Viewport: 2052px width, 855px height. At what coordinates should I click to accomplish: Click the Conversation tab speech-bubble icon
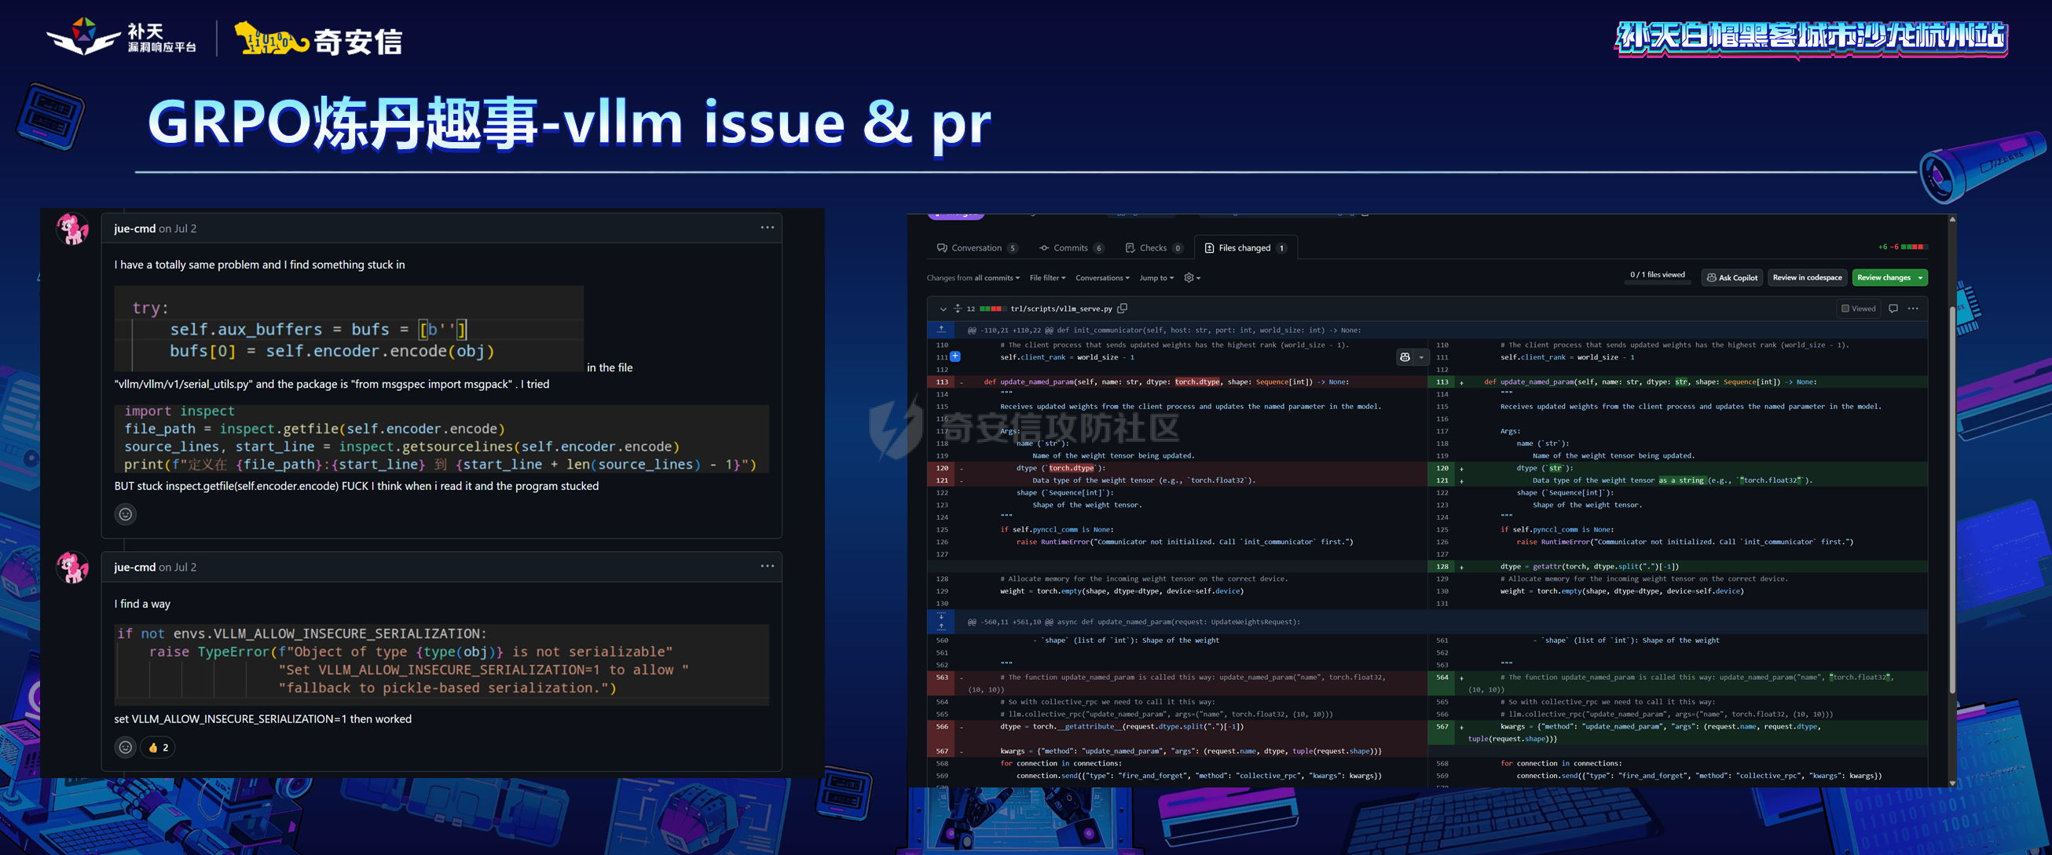pos(942,247)
